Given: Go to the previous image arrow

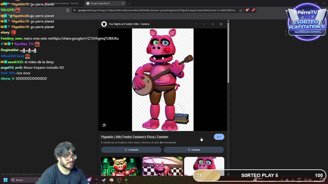Looking at the screenshot, I should pos(196,24).
